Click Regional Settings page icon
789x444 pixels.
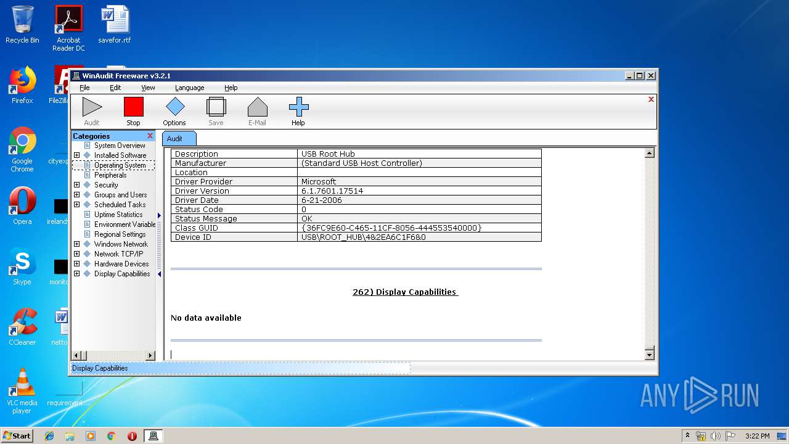point(87,234)
